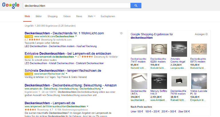Open the Amazon Deckenbeleuchtung result title
The height and width of the screenshot is (117, 220).
[70, 85]
